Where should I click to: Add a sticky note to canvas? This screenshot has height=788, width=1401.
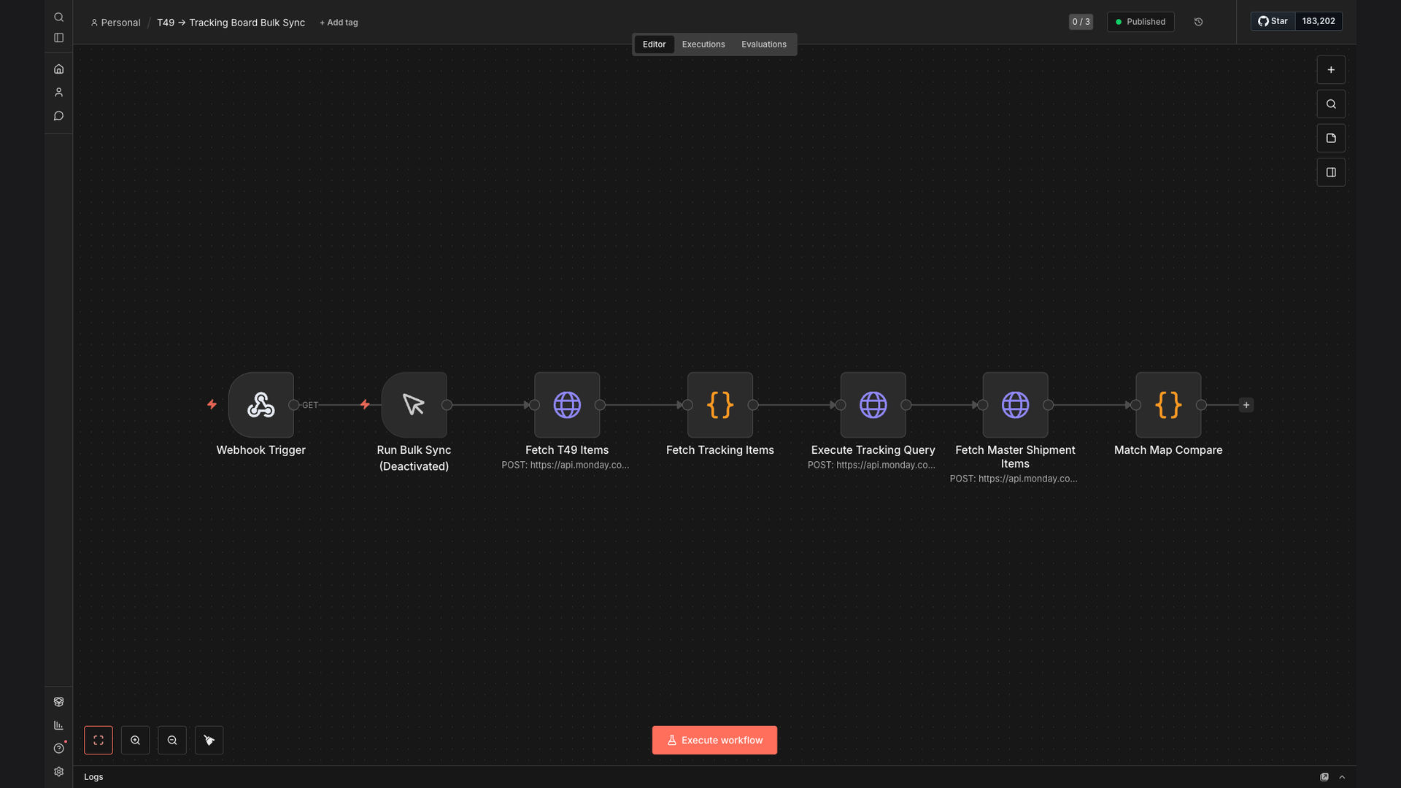[x=1331, y=139]
